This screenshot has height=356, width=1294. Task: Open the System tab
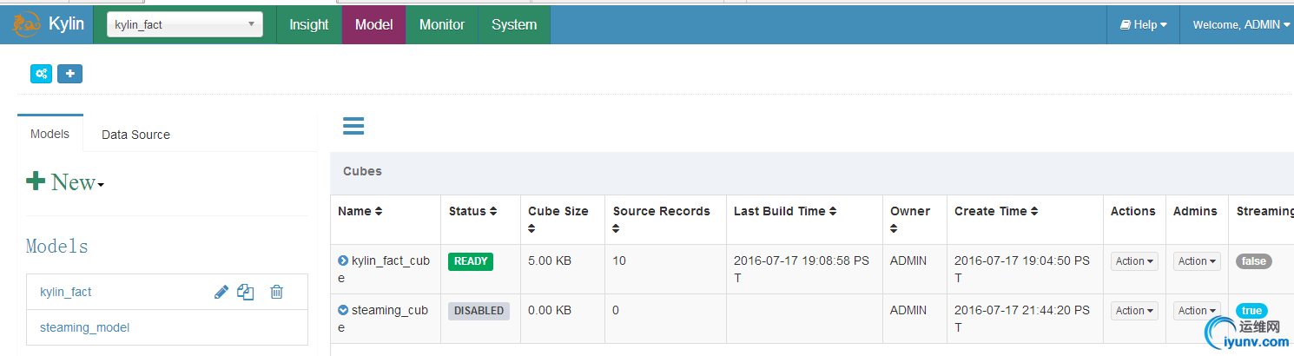point(514,24)
